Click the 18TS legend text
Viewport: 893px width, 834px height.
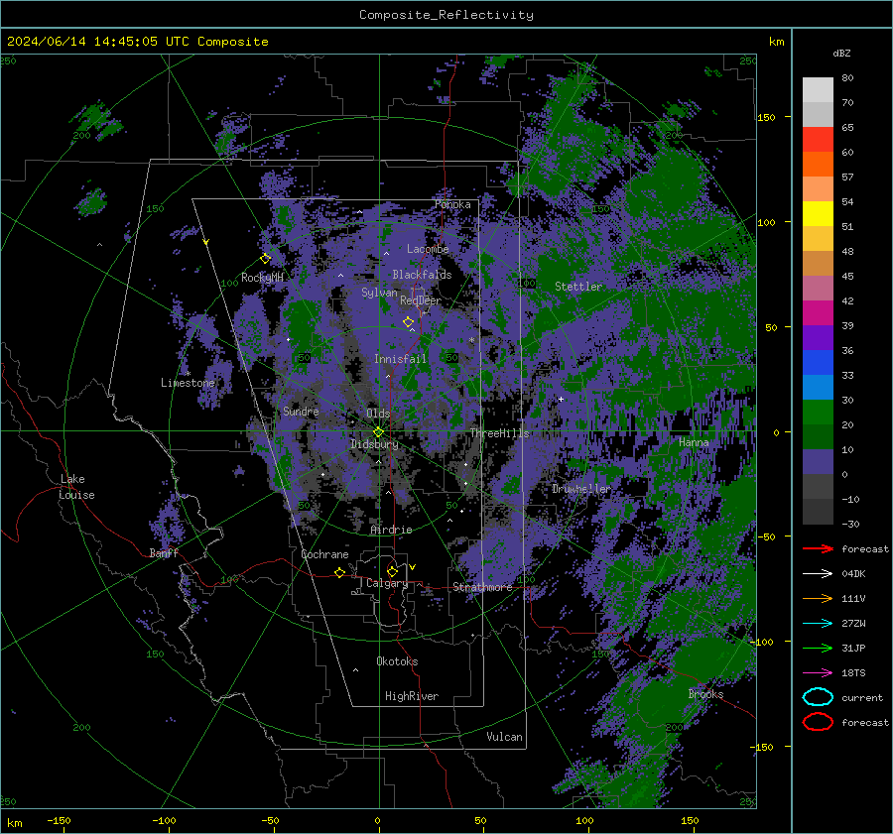point(853,673)
